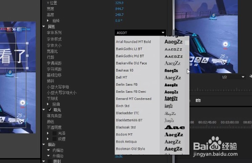Click the program monitor video preview

click(x=206, y=36)
